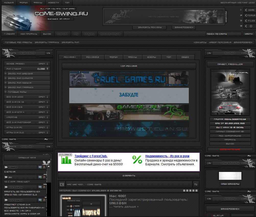This screenshot has height=217, width=256.
Task: Click the message icon next to FANAT
Action: [x=40, y=167]
